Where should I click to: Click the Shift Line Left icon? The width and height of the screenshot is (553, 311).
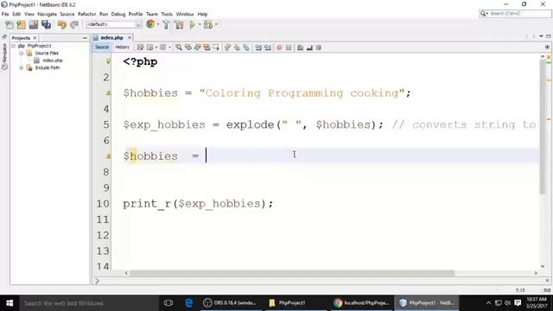pyautogui.click(x=258, y=48)
